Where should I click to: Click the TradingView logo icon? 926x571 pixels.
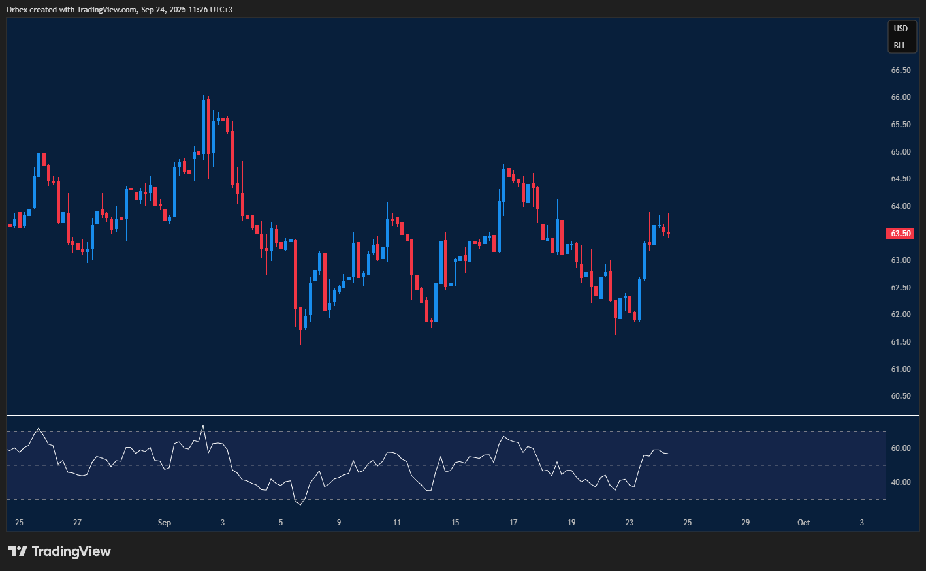point(17,551)
